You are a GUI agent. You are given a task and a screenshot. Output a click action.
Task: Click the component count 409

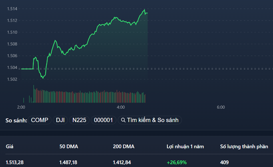coord(224,162)
